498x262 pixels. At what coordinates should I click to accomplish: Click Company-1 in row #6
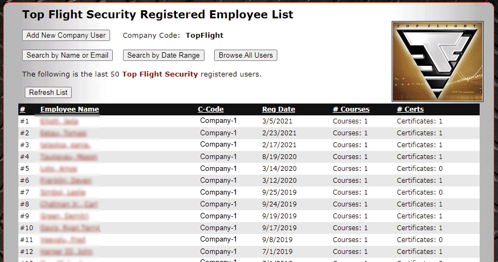(218, 180)
